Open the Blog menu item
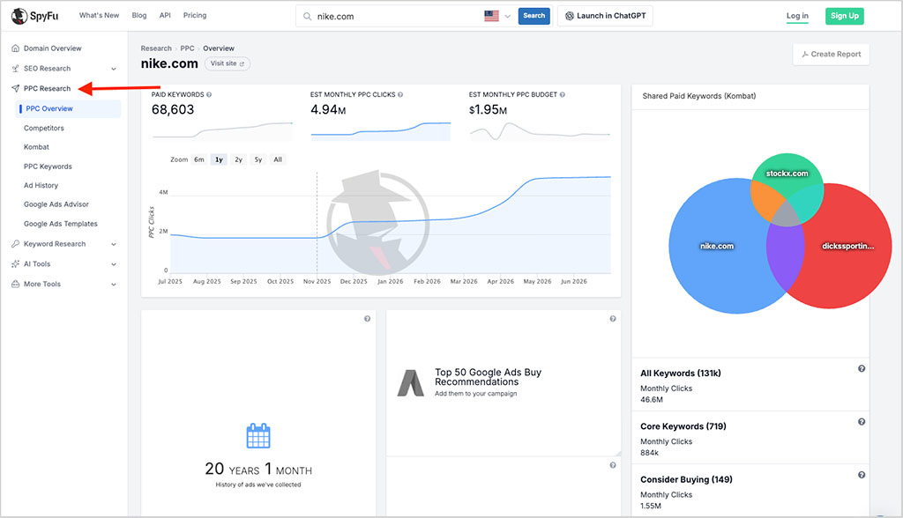Viewport: 903px width, 518px height. point(138,16)
